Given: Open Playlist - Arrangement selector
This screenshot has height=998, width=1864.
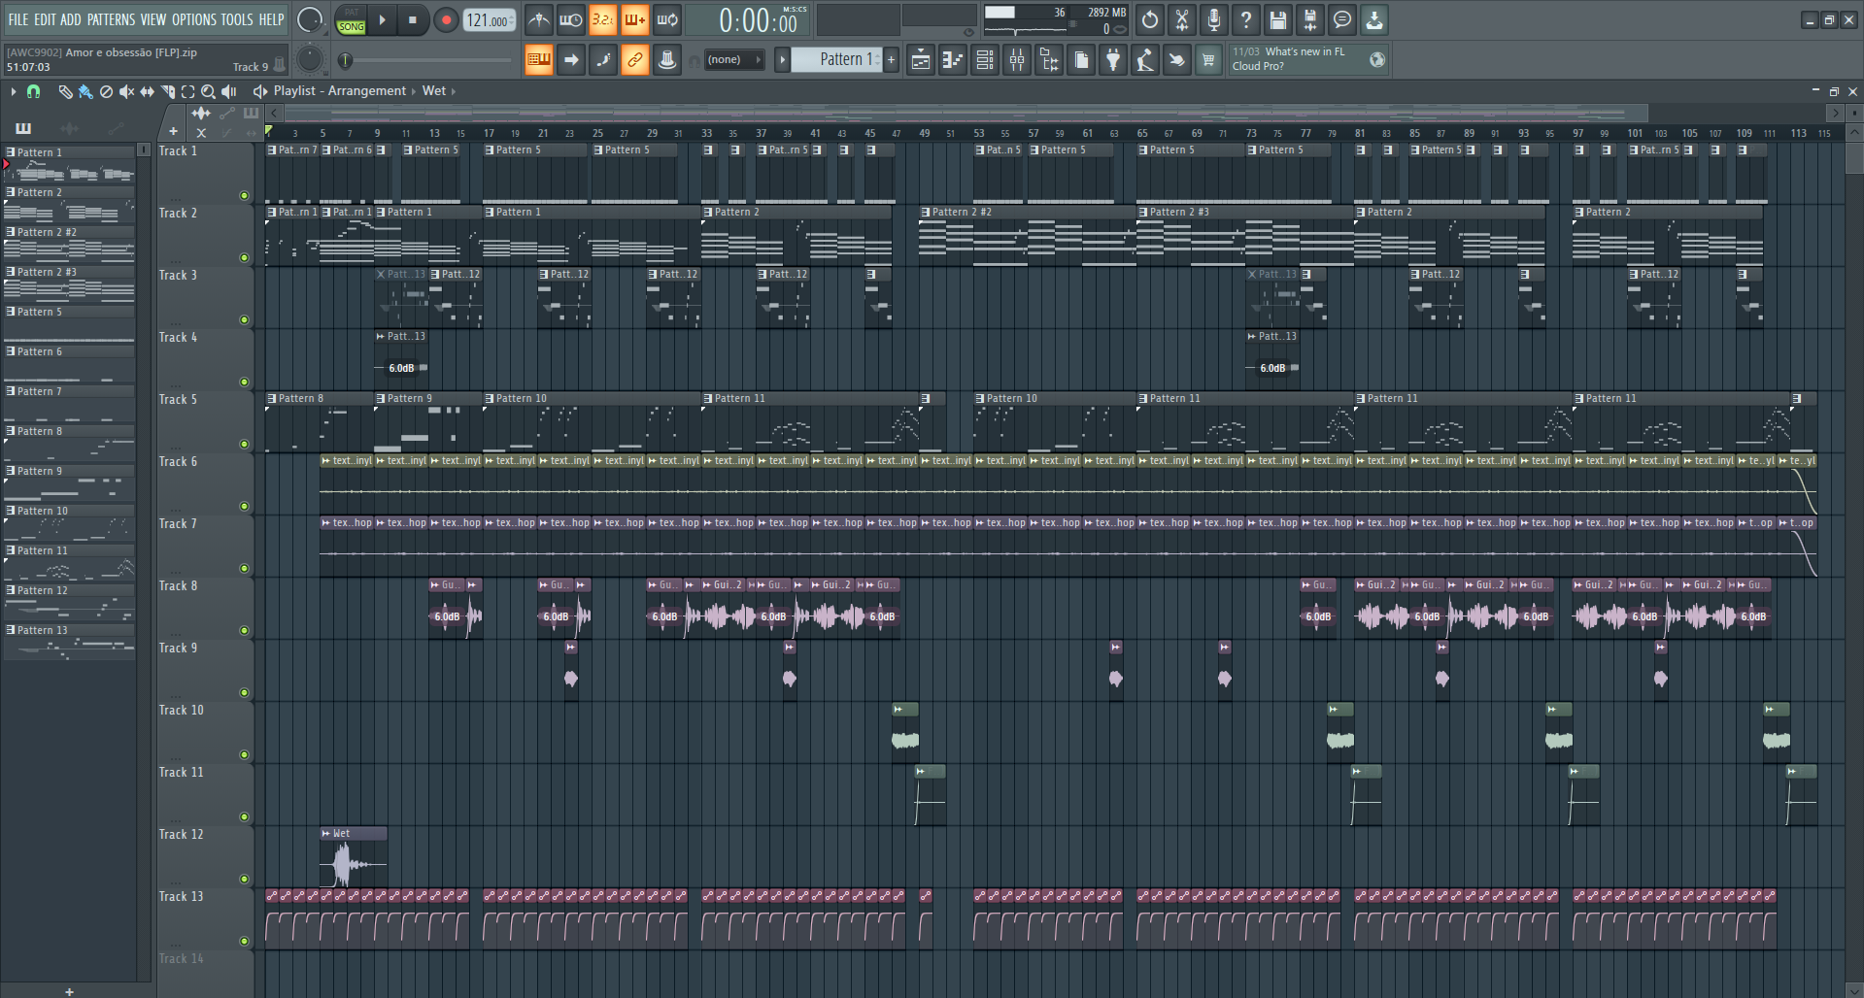Looking at the screenshot, I should (x=340, y=90).
